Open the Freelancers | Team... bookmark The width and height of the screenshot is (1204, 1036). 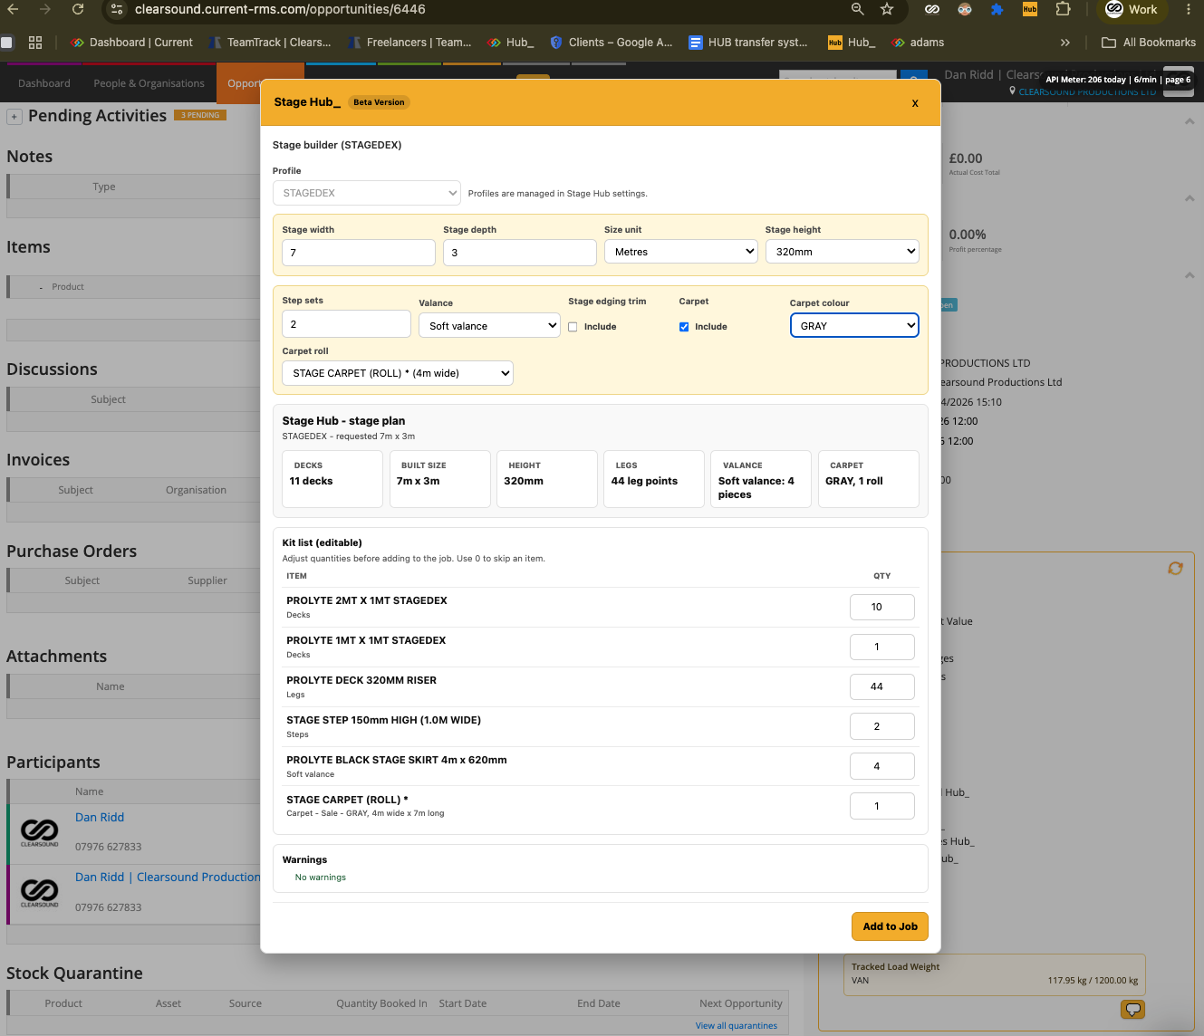(409, 43)
